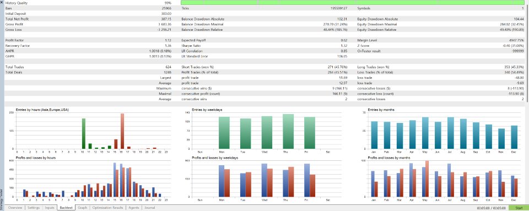Image resolution: width=529 pixels, height=211 pixels.
Task: Click the Profit Trades (% of total) value
Action: pos(338,73)
